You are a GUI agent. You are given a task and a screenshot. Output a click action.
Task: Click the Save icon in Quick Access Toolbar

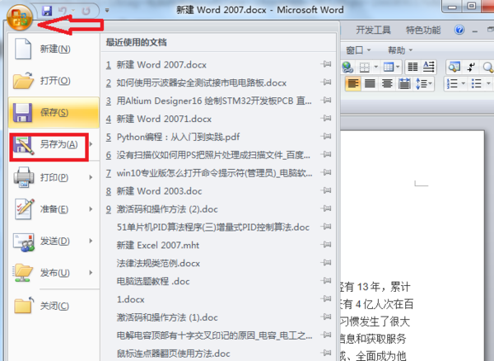pos(47,11)
